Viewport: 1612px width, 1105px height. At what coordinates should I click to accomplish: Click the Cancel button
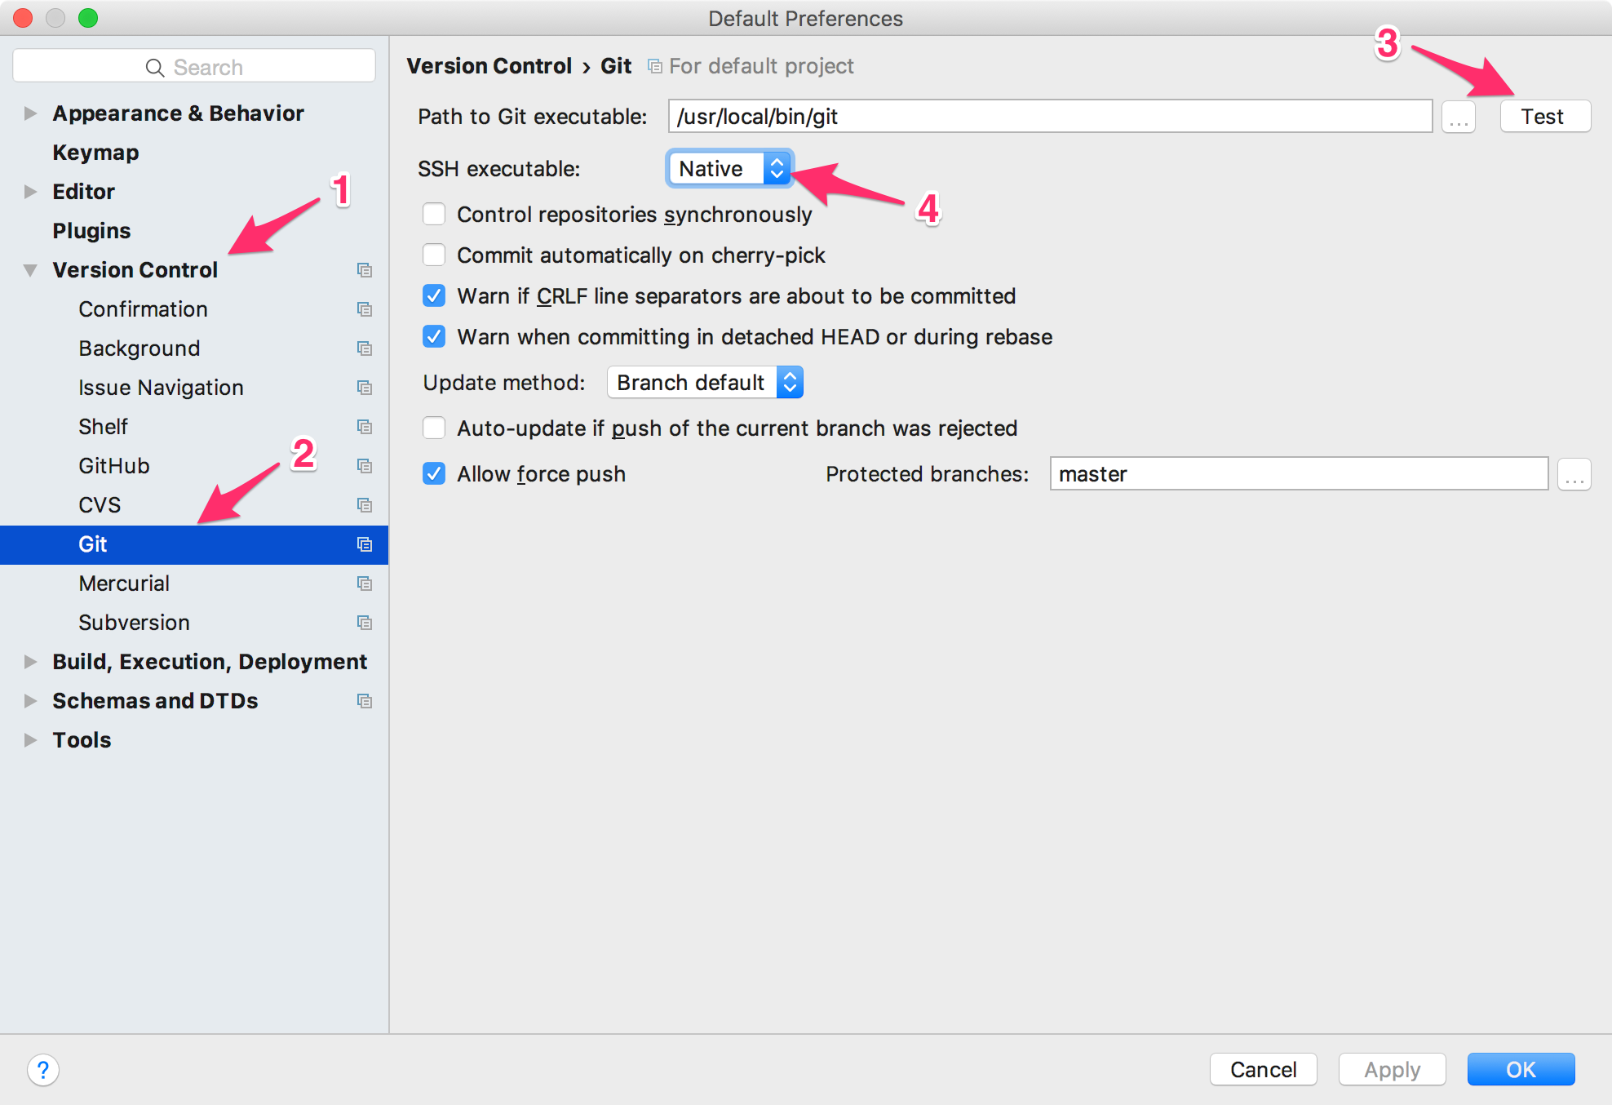pos(1263,1069)
